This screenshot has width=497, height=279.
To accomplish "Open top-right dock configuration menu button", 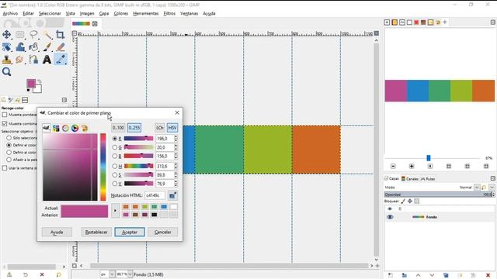I will pyautogui.click(x=492, y=22).
